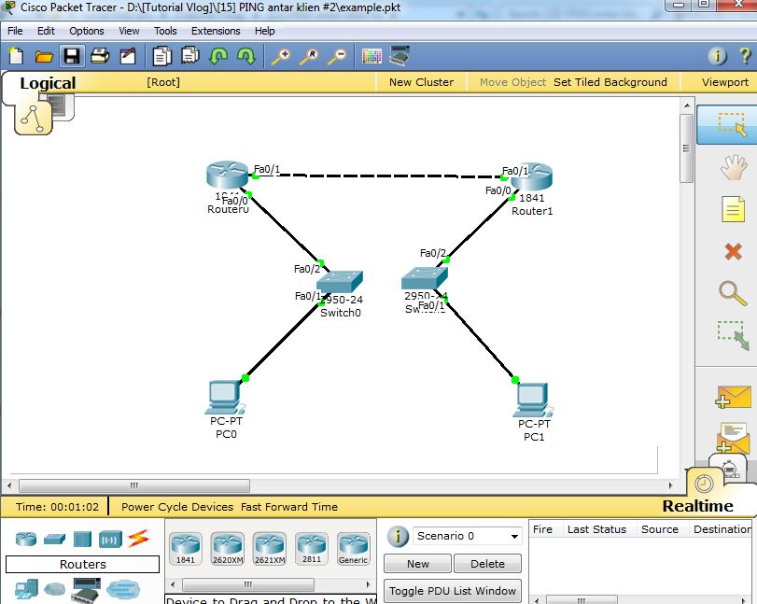The image size is (757, 604).
Task: Select the Hubs device category icon
Action: 82,539
